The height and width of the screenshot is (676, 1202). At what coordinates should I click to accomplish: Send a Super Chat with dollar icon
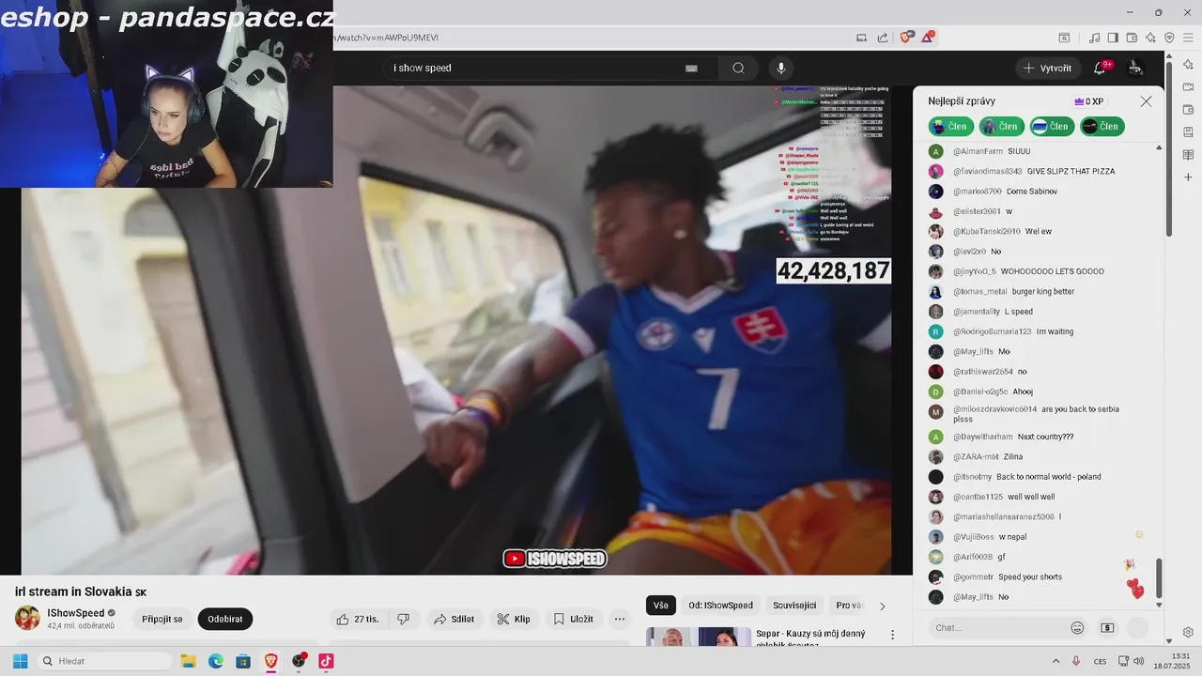[x=1107, y=627]
